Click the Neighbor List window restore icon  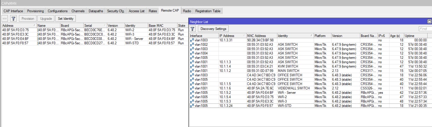pos(429,21)
